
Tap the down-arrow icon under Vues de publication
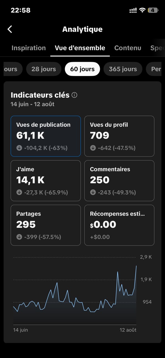coord(19,148)
